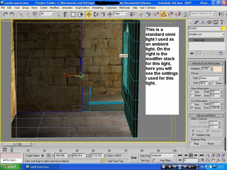Open the Utilities hammer panel tab
The height and width of the screenshot is (170, 227).
(222, 22)
